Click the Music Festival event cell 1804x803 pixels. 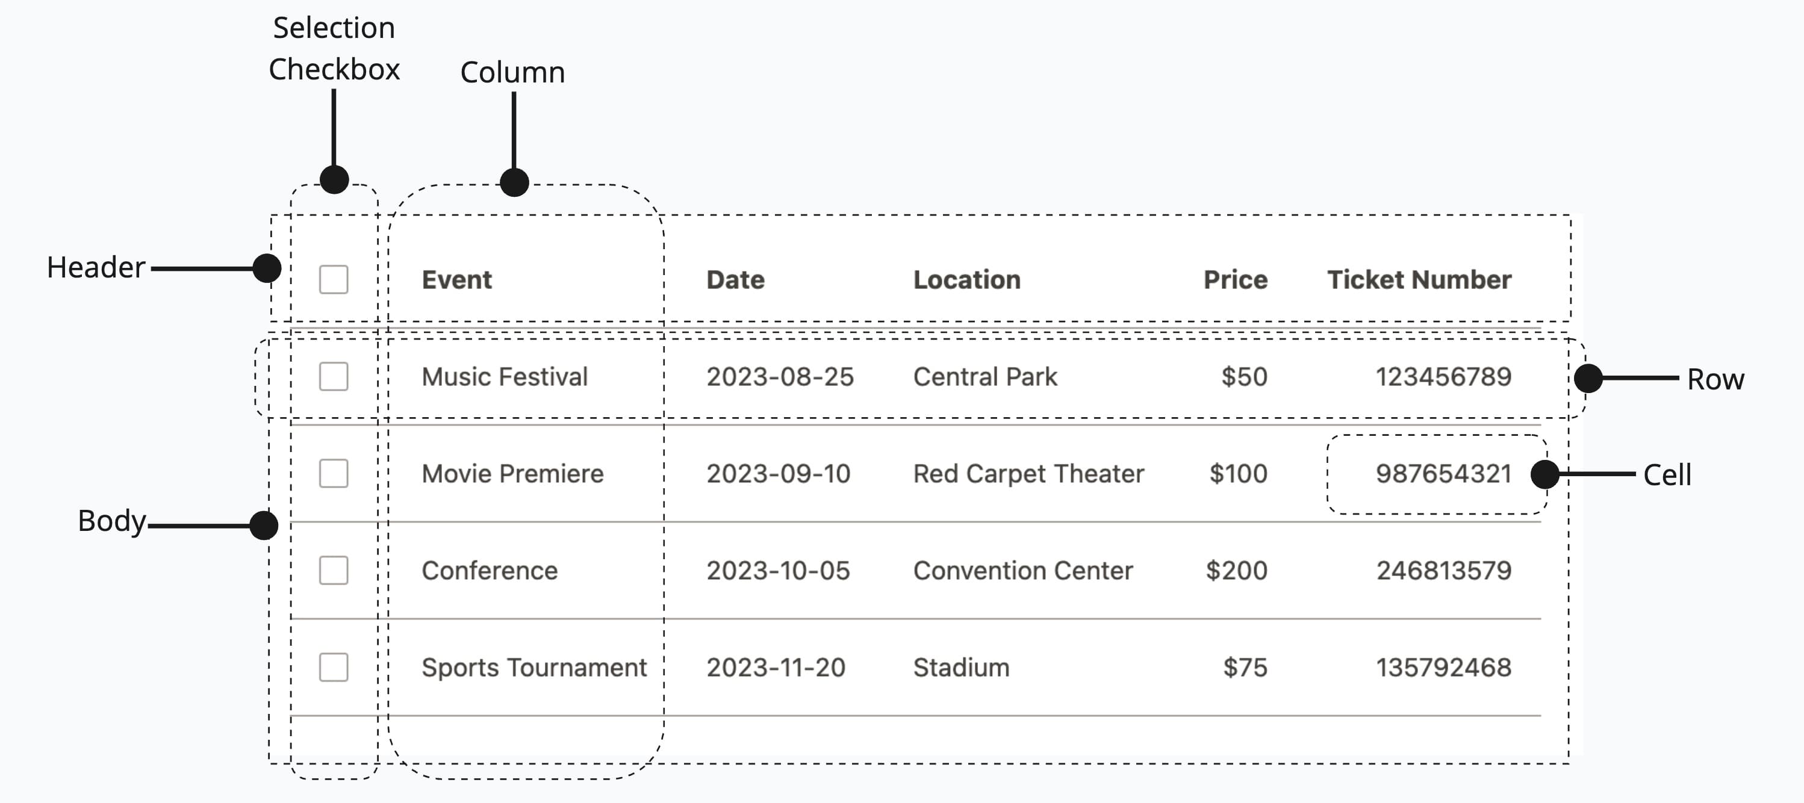pos(504,377)
